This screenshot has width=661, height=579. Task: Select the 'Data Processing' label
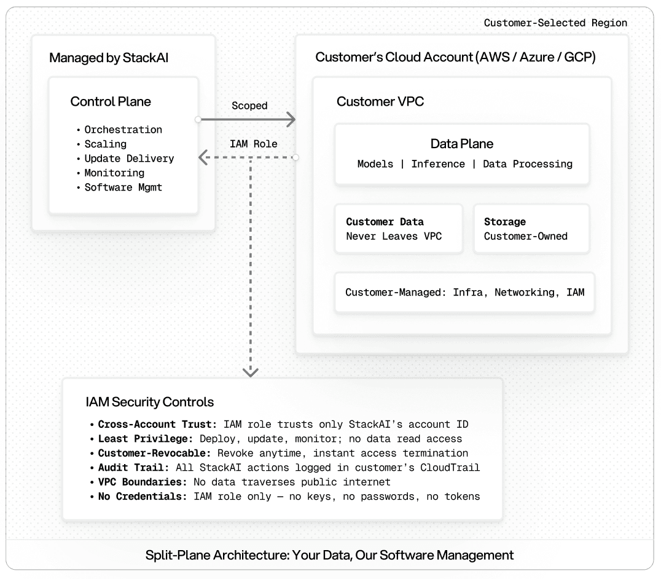527,163
